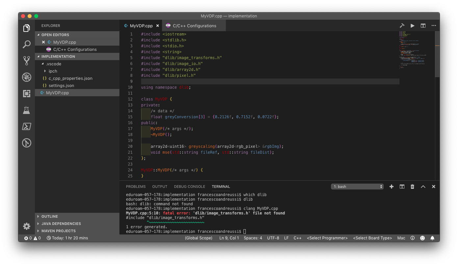
Task: Select the Explorer icon in the activity bar
Action: pos(27,28)
